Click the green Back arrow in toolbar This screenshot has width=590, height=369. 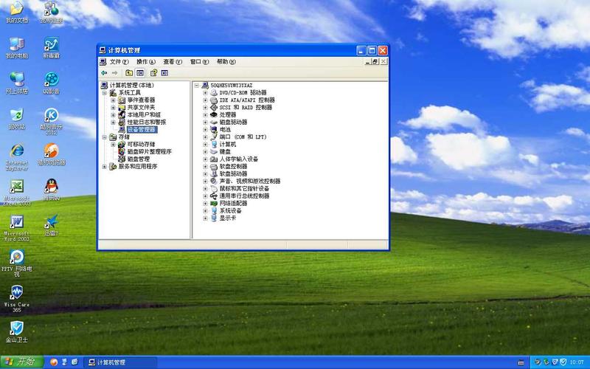coord(104,72)
